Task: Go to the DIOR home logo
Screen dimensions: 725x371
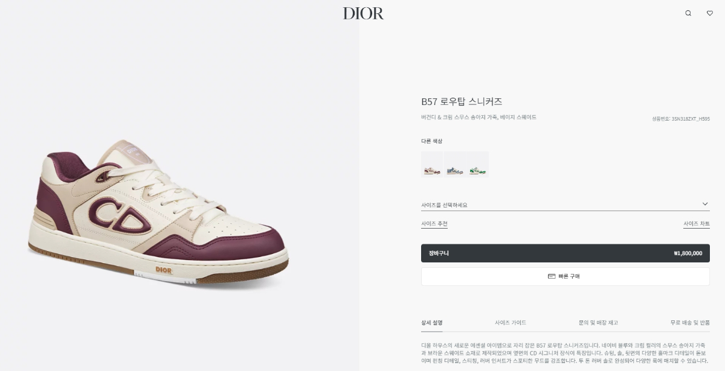Action: point(363,13)
